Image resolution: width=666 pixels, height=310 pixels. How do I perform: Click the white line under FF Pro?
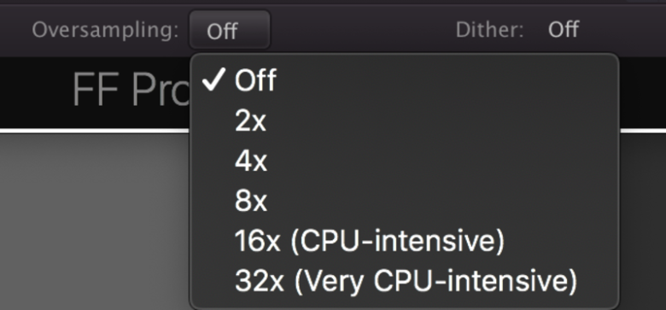click(x=94, y=131)
